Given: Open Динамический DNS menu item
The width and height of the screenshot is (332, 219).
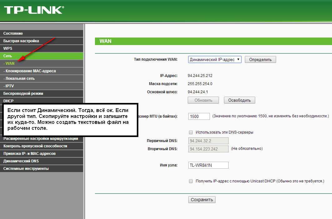Looking at the screenshot, I should (42, 161).
